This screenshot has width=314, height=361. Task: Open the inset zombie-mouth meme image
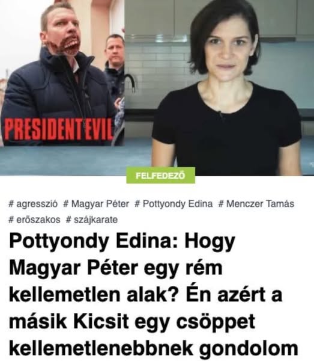[62, 73]
